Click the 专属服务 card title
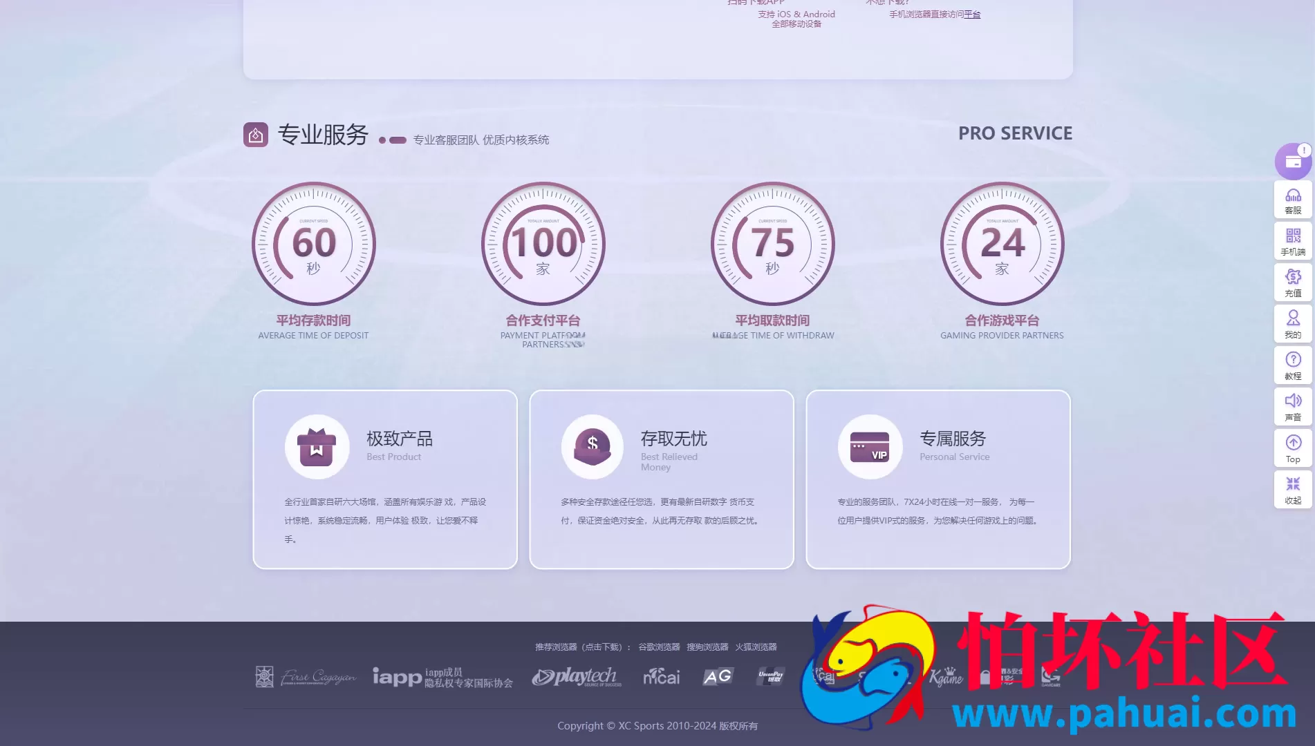 (953, 439)
